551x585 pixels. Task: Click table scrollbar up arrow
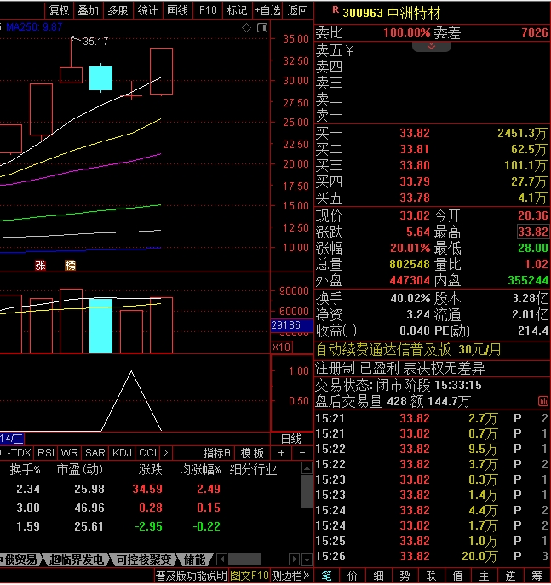pyautogui.click(x=307, y=468)
